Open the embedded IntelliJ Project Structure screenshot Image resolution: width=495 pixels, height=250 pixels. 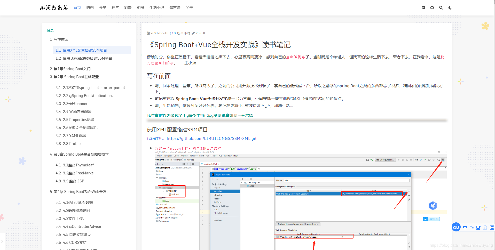click(x=301, y=200)
